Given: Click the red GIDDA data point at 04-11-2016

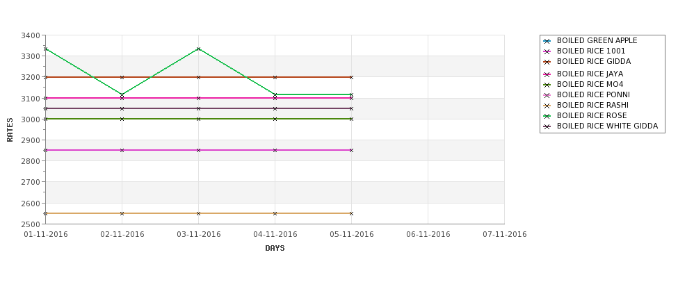Looking at the screenshot, I should click(275, 77).
